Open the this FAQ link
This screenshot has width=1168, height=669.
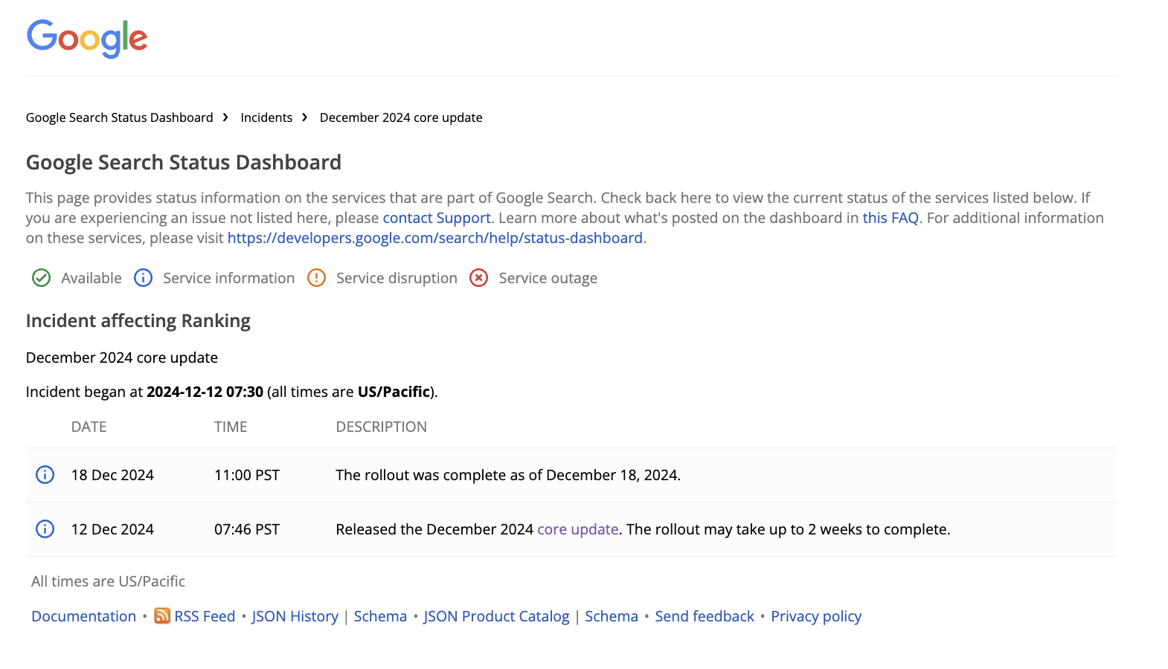coord(891,218)
